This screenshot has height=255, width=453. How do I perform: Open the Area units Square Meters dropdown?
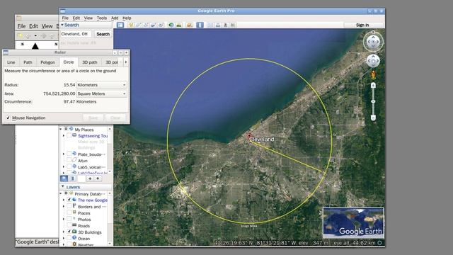click(101, 93)
